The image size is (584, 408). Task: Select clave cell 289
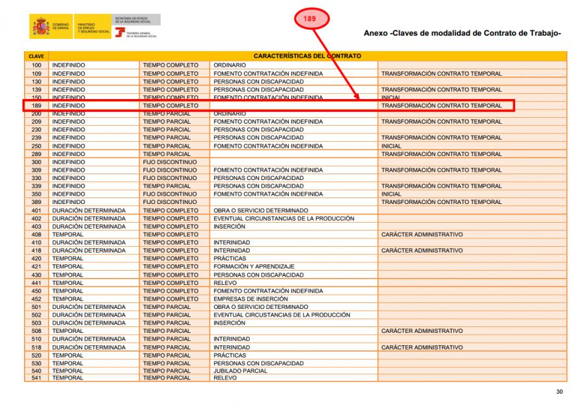click(x=36, y=154)
